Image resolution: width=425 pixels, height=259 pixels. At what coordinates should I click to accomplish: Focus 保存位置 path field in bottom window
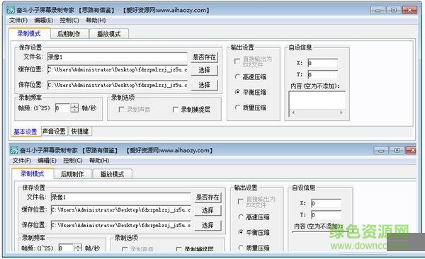pos(120,225)
